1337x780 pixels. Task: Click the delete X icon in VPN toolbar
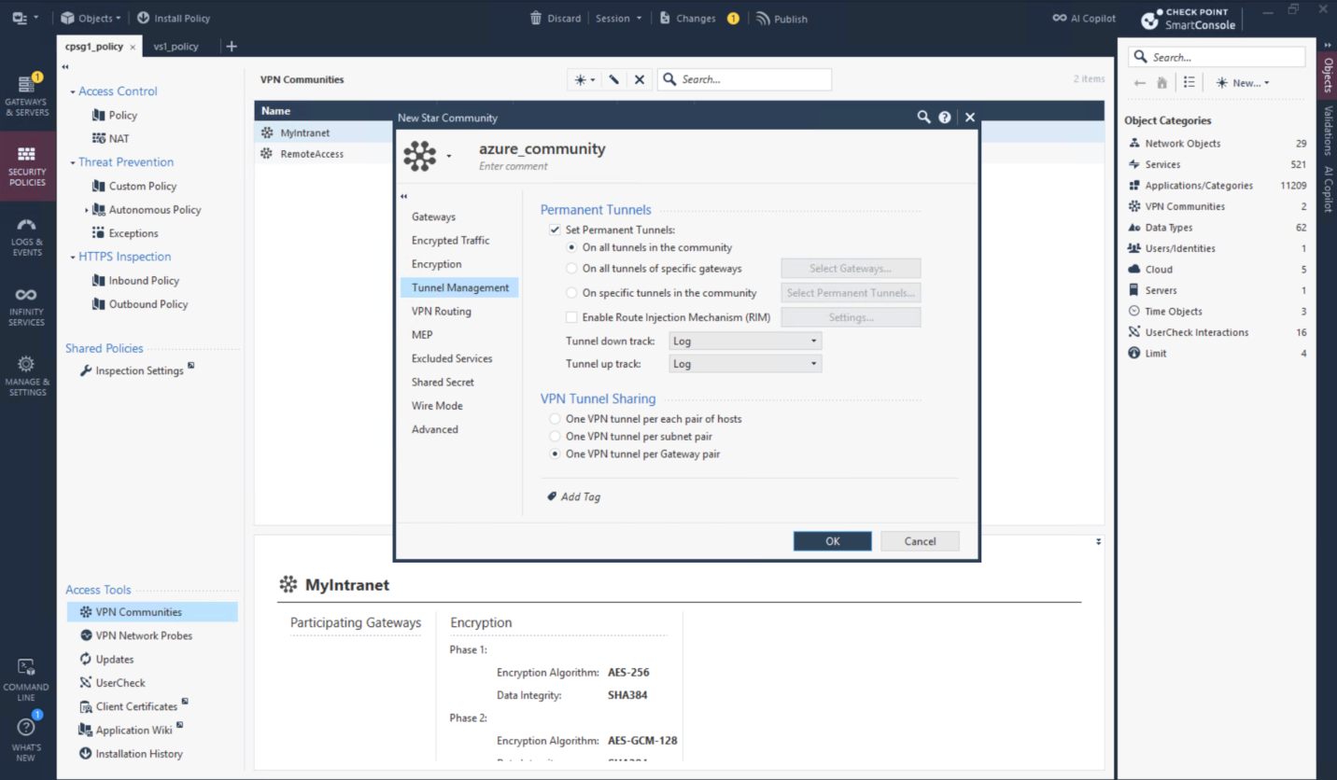[640, 80]
